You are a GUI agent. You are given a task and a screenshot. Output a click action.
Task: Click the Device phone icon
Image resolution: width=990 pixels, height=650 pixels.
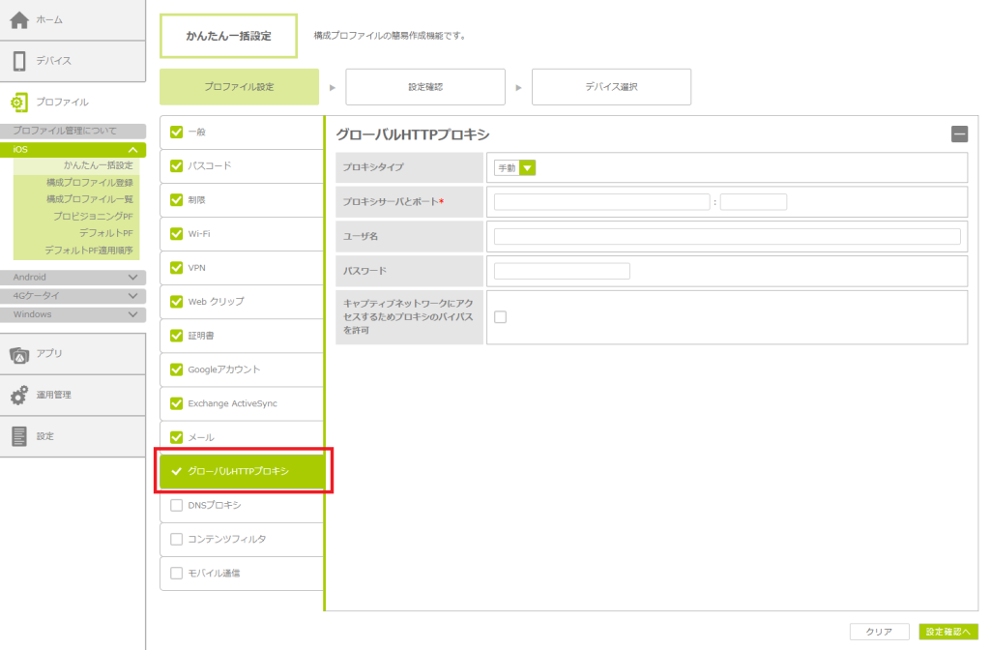tap(19, 61)
